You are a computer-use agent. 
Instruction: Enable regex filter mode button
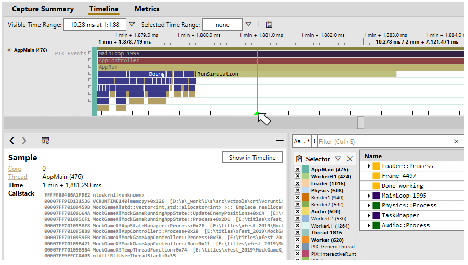[x=306, y=141]
